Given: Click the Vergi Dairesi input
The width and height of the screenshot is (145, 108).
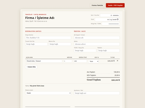Looking at the screenshot, I should [x=48, y=38].
